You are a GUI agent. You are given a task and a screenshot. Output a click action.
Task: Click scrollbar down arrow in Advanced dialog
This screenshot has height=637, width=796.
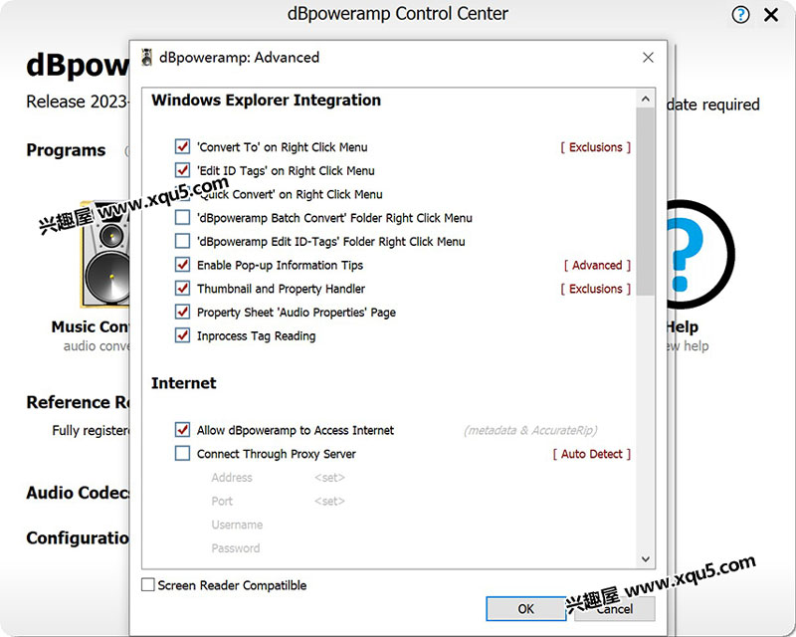[x=645, y=559]
